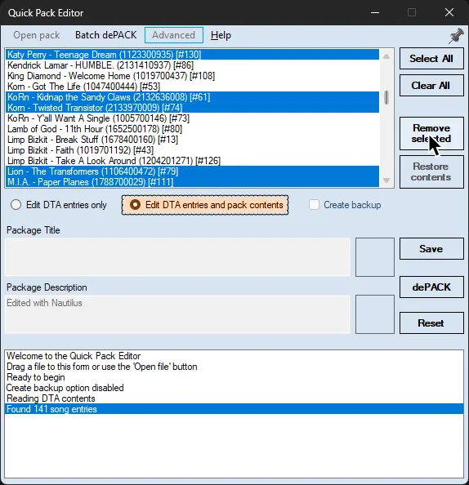Click Remove selected button

point(431,133)
